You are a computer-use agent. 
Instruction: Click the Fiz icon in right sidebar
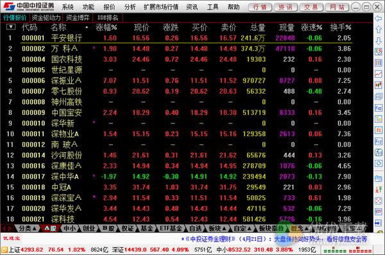pyautogui.click(x=379, y=141)
